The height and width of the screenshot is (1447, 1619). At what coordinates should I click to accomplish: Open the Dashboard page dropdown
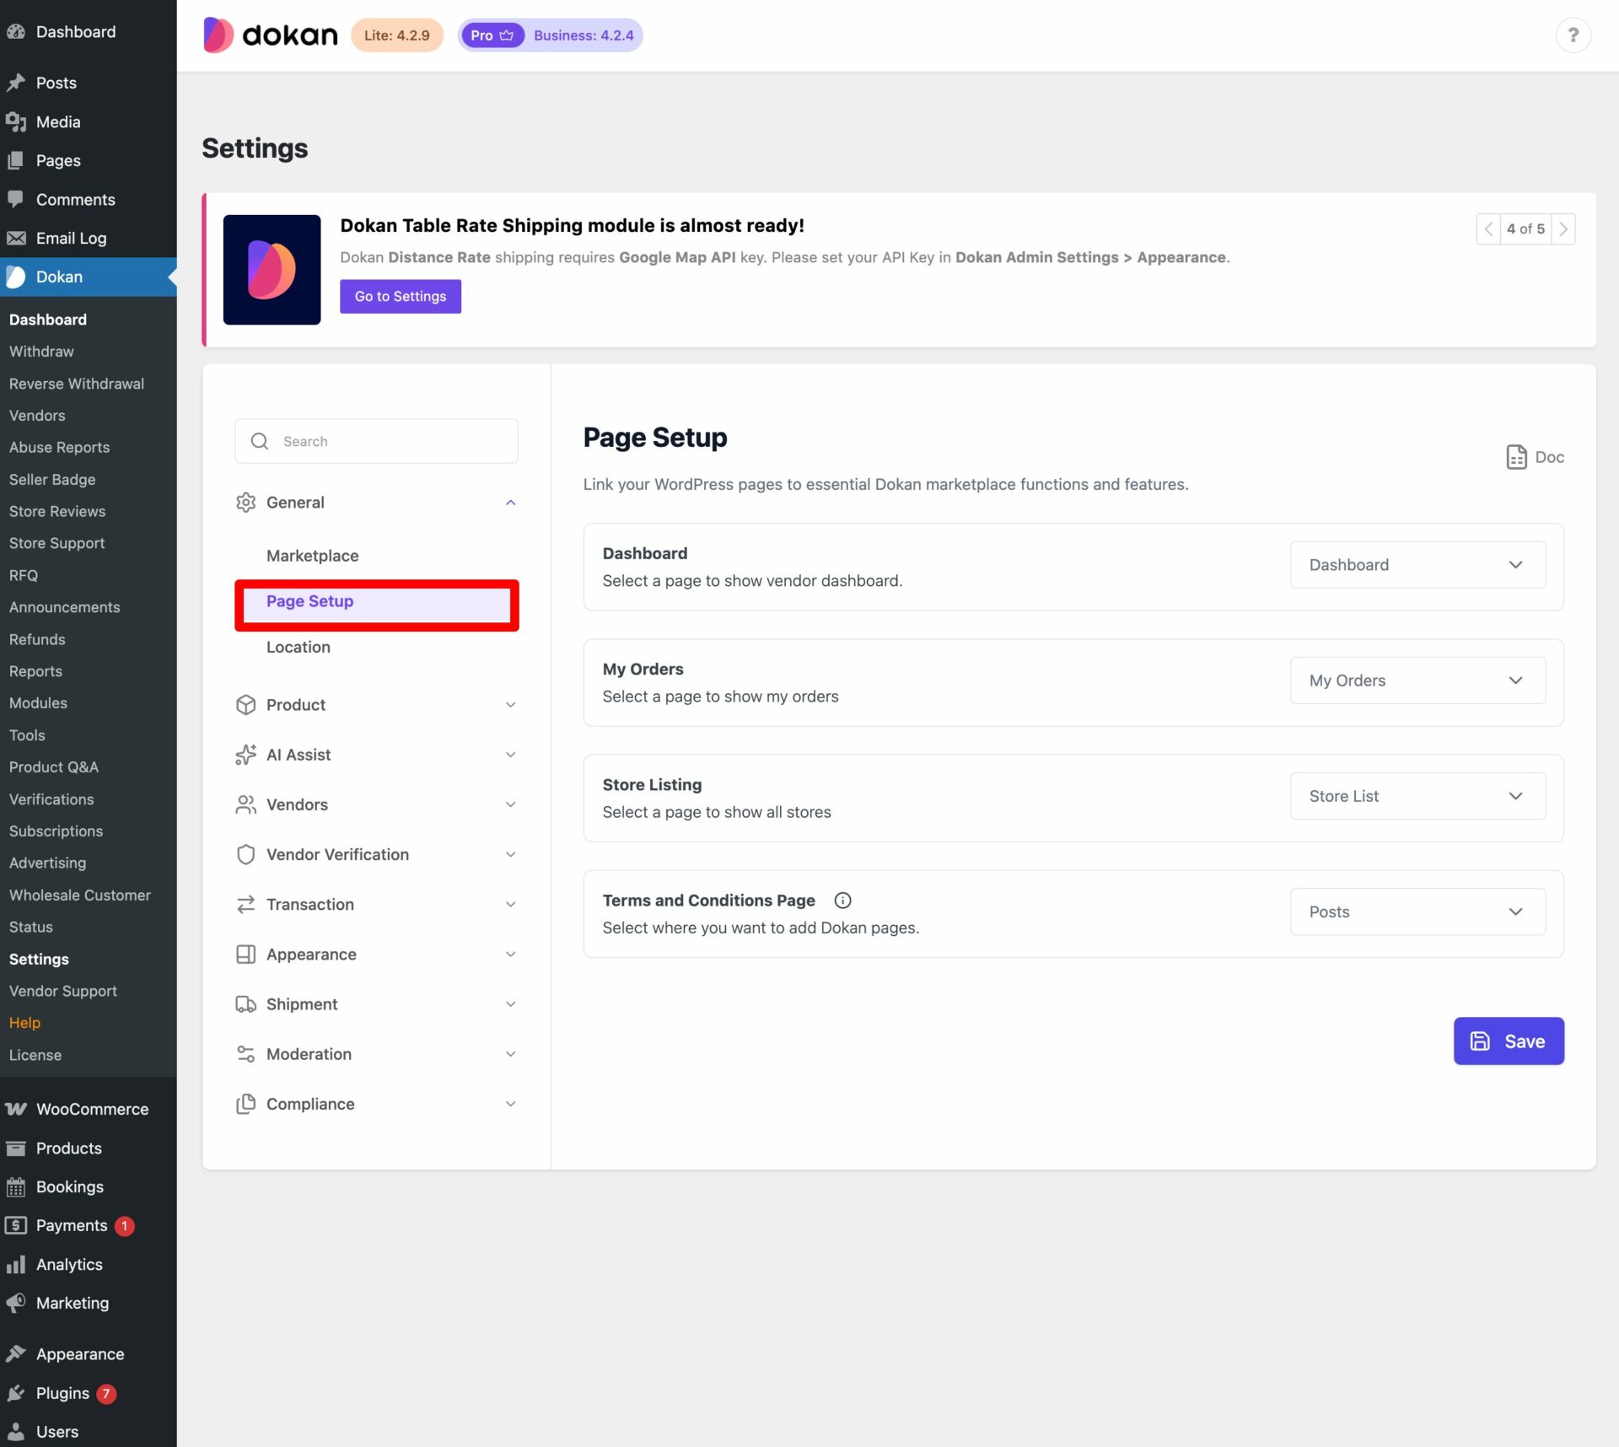click(1417, 565)
